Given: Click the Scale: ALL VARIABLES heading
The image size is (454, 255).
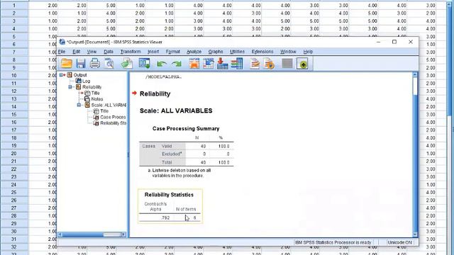Looking at the screenshot, I should point(176,110).
